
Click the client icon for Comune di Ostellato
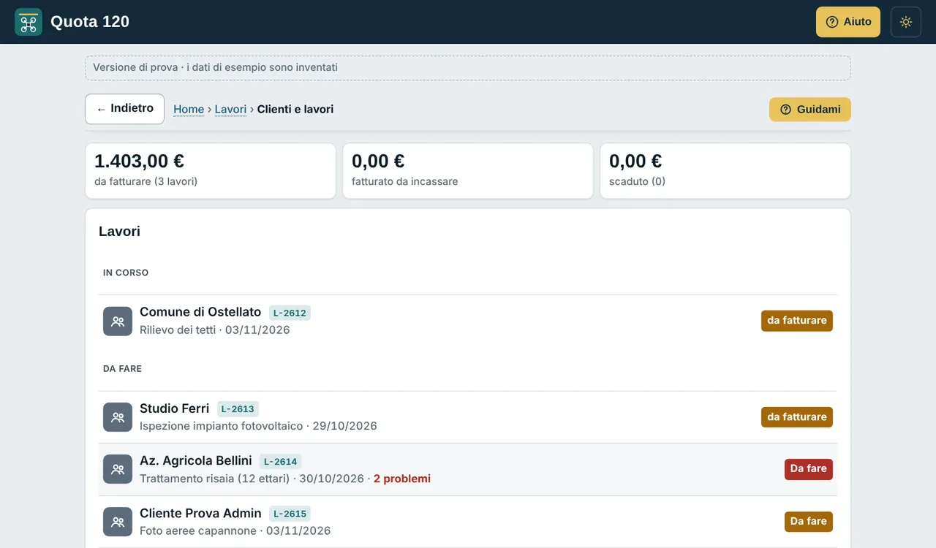tap(118, 321)
